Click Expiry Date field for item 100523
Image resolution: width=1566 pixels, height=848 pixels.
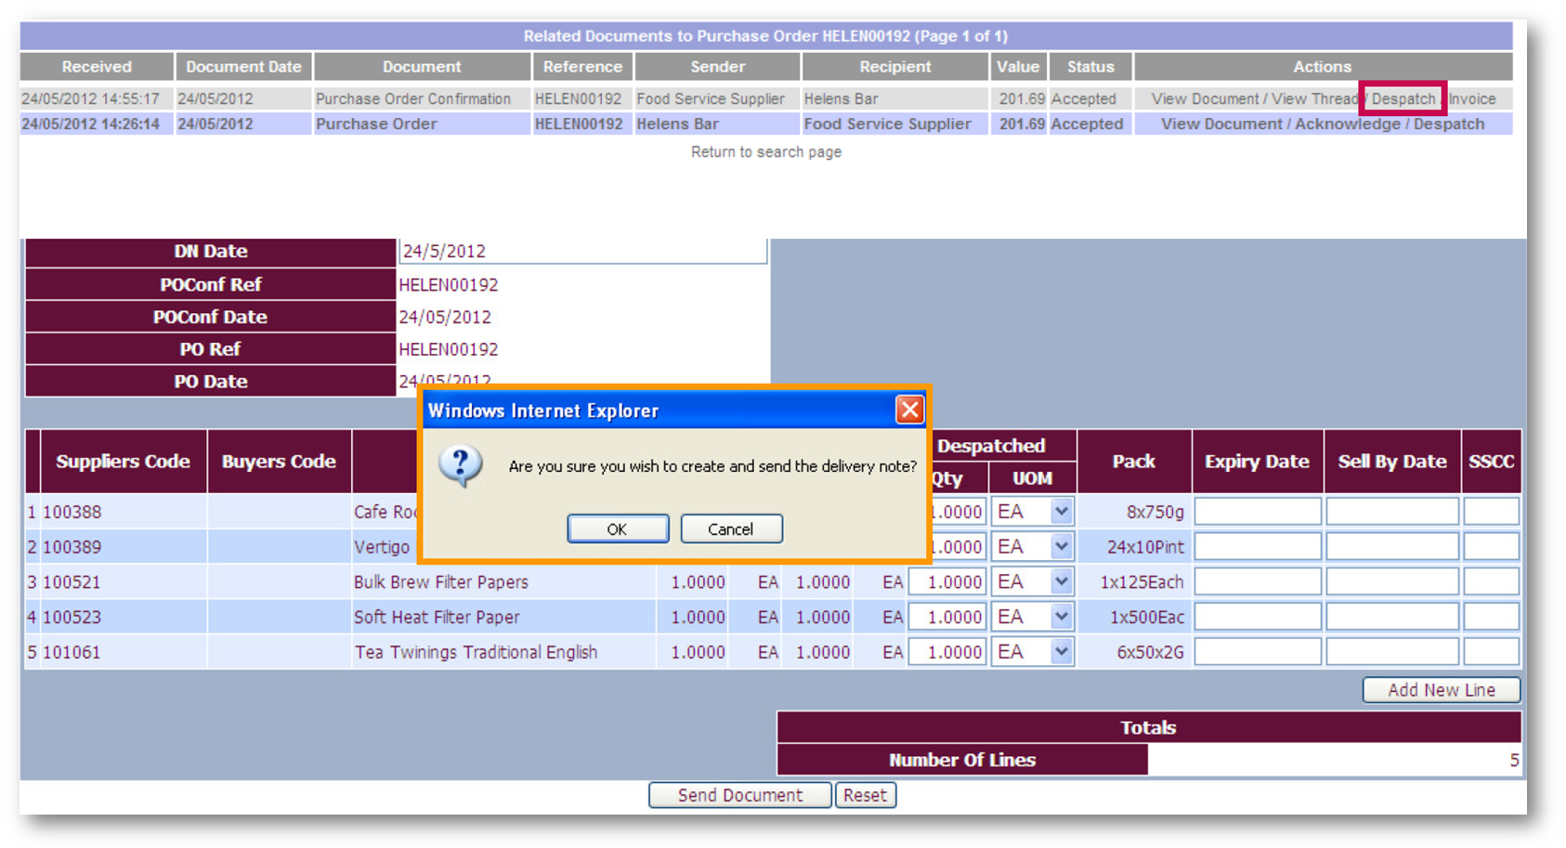(x=1258, y=617)
